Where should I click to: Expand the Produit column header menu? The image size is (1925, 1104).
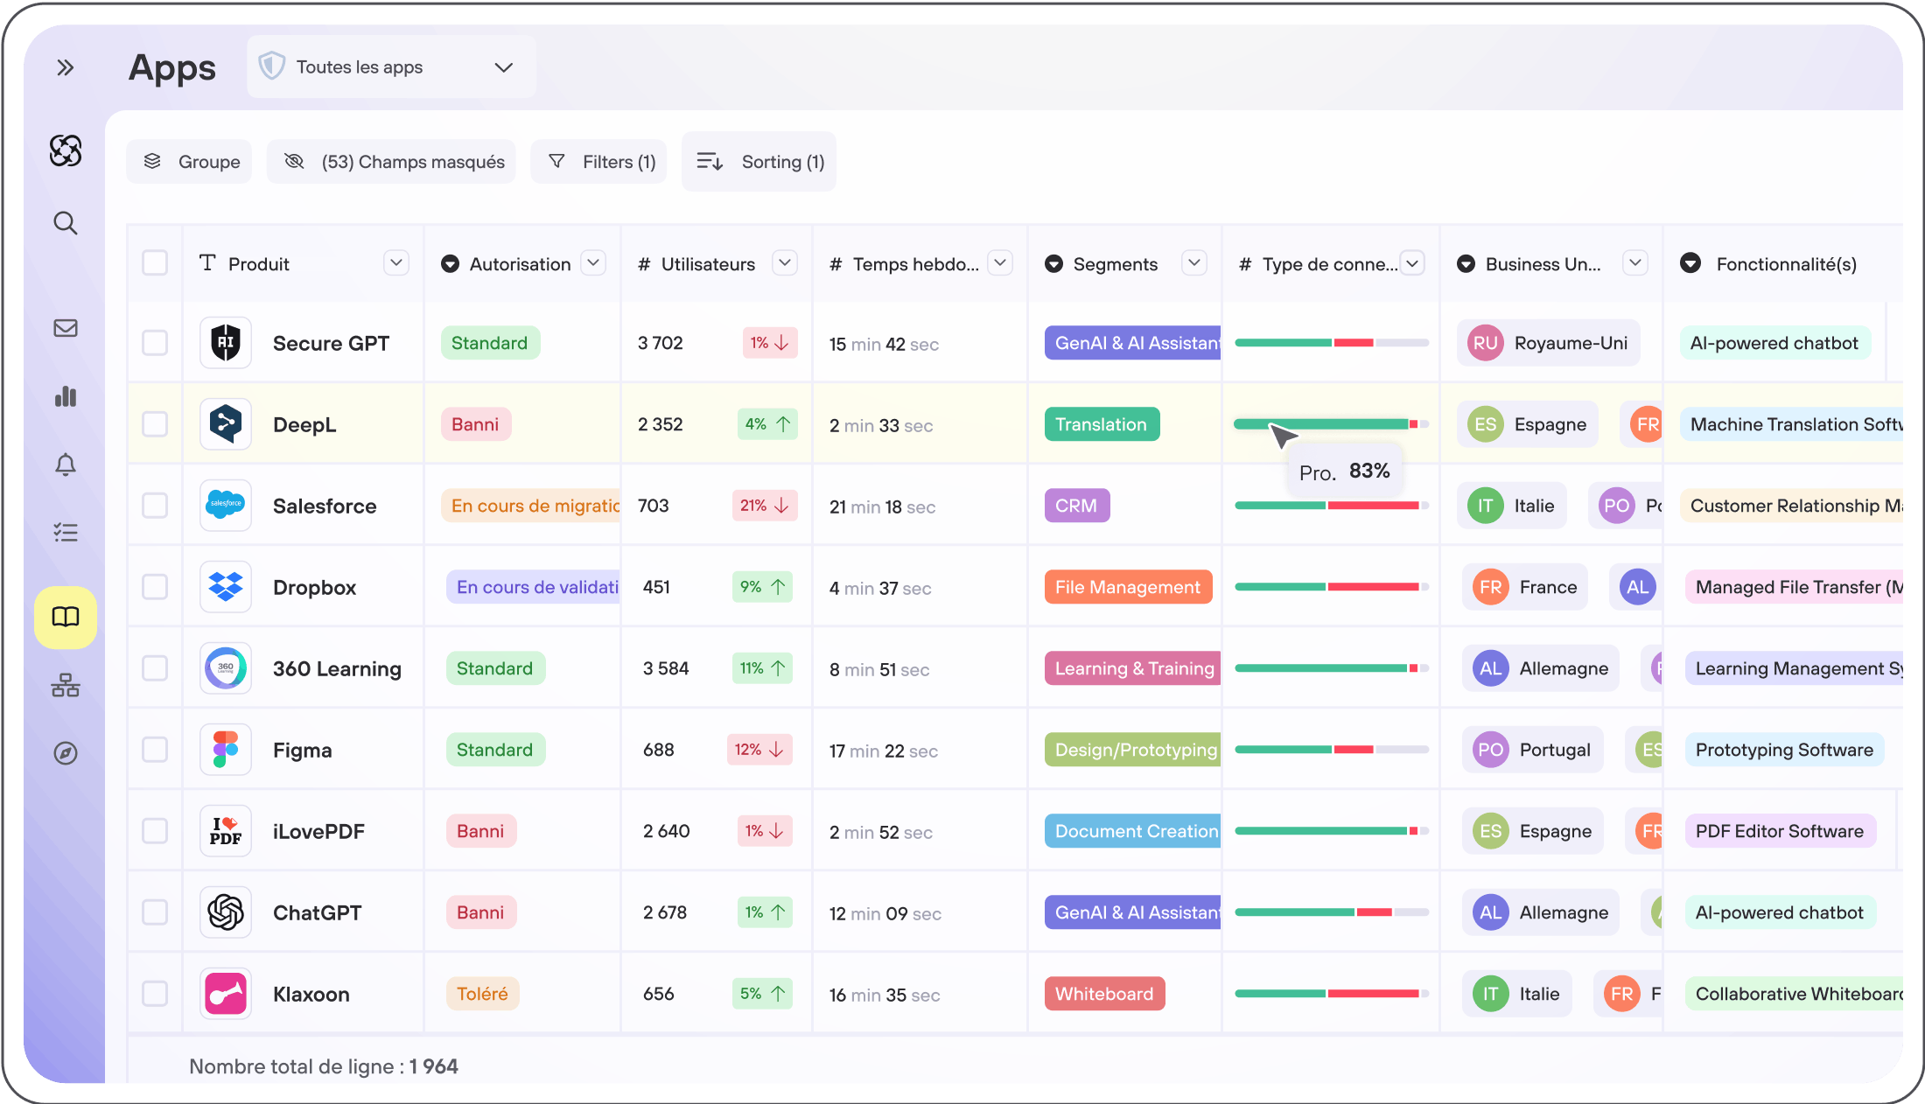[396, 262]
